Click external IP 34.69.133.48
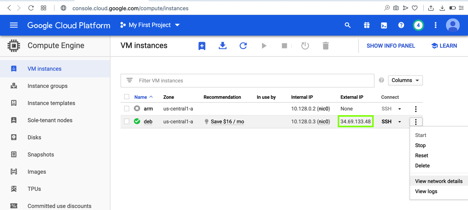This screenshot has height=210, width=468. [355, 121]
